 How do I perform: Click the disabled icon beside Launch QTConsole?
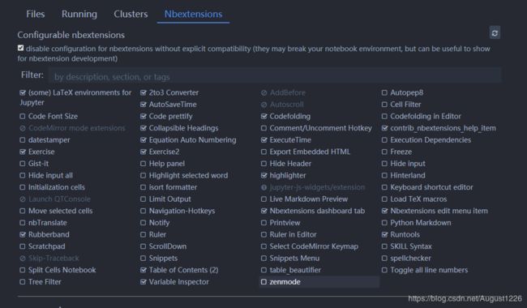23,199
